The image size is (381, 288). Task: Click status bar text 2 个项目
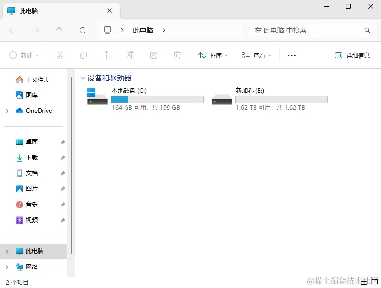17,282
